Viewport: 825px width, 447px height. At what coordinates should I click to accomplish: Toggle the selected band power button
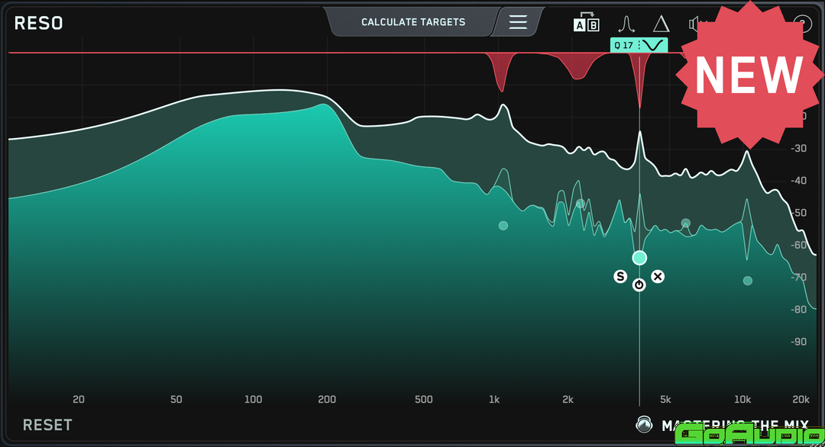tap(639, 285)
